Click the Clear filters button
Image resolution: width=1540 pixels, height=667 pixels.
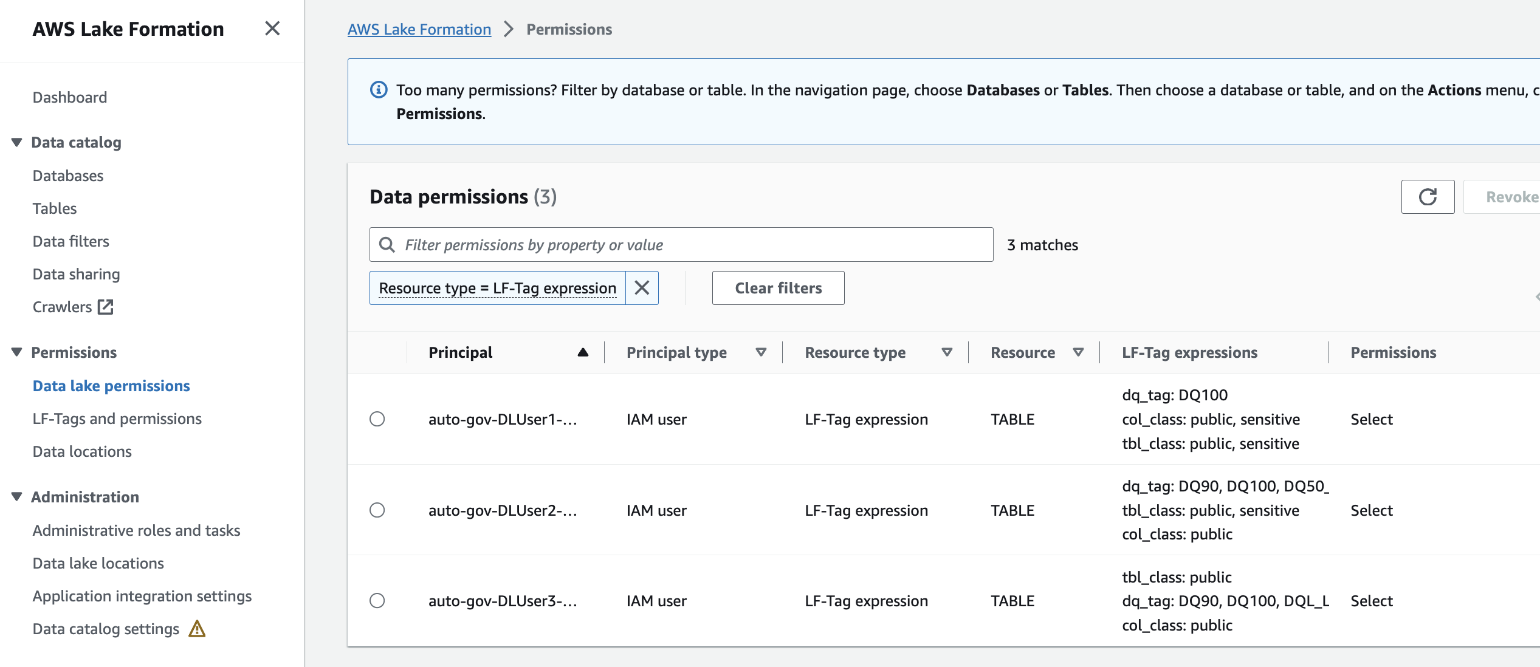point(778,288)
